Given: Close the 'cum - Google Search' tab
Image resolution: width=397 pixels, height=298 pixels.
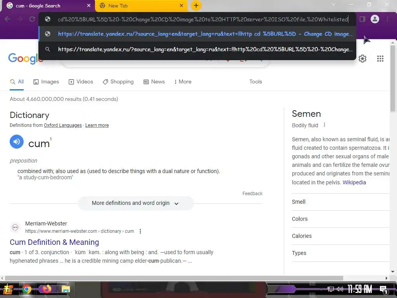Looking at the screenshot, I should click(x=89, y=5).
